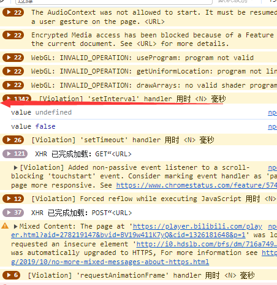Open the chromestatus.com feature link

(197, 185)
